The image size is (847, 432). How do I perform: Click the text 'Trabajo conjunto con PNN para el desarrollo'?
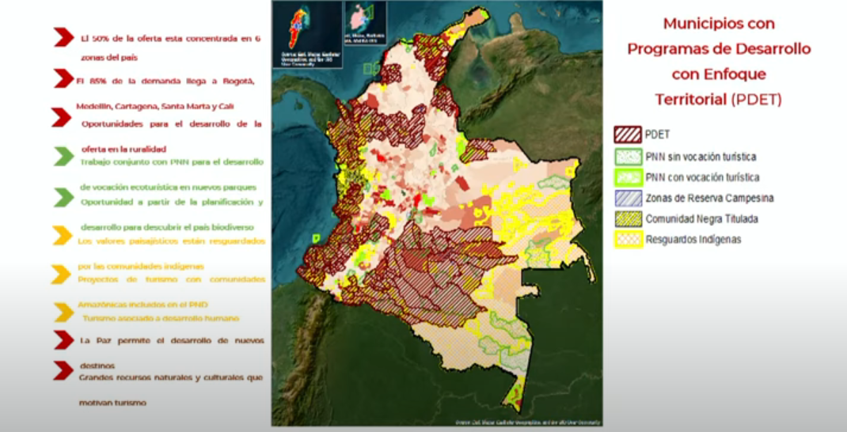[172, 161]
